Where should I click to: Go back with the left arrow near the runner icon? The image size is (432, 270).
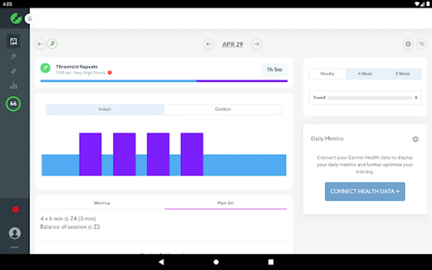tap(40, 44)
